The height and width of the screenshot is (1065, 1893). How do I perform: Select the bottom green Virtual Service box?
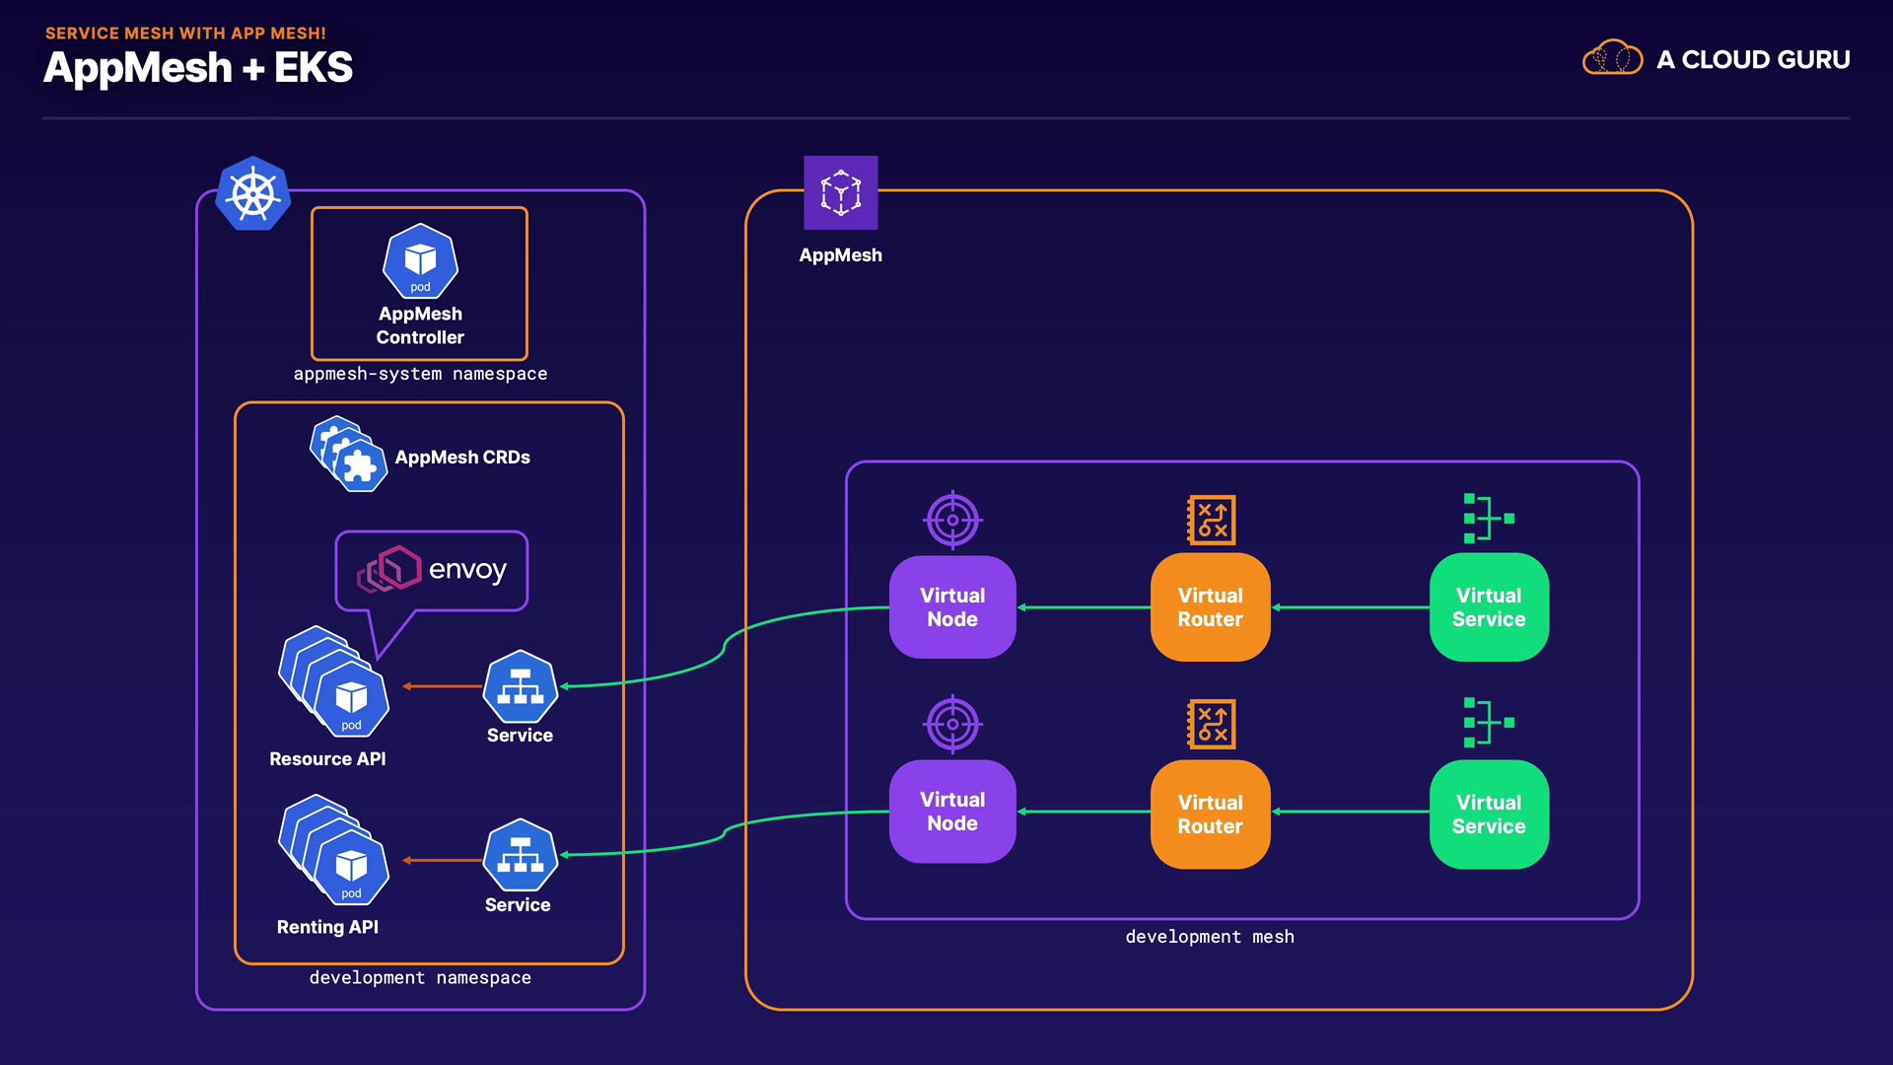(x=1489, y=815)
